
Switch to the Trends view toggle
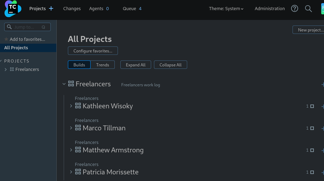pos(103,65)
